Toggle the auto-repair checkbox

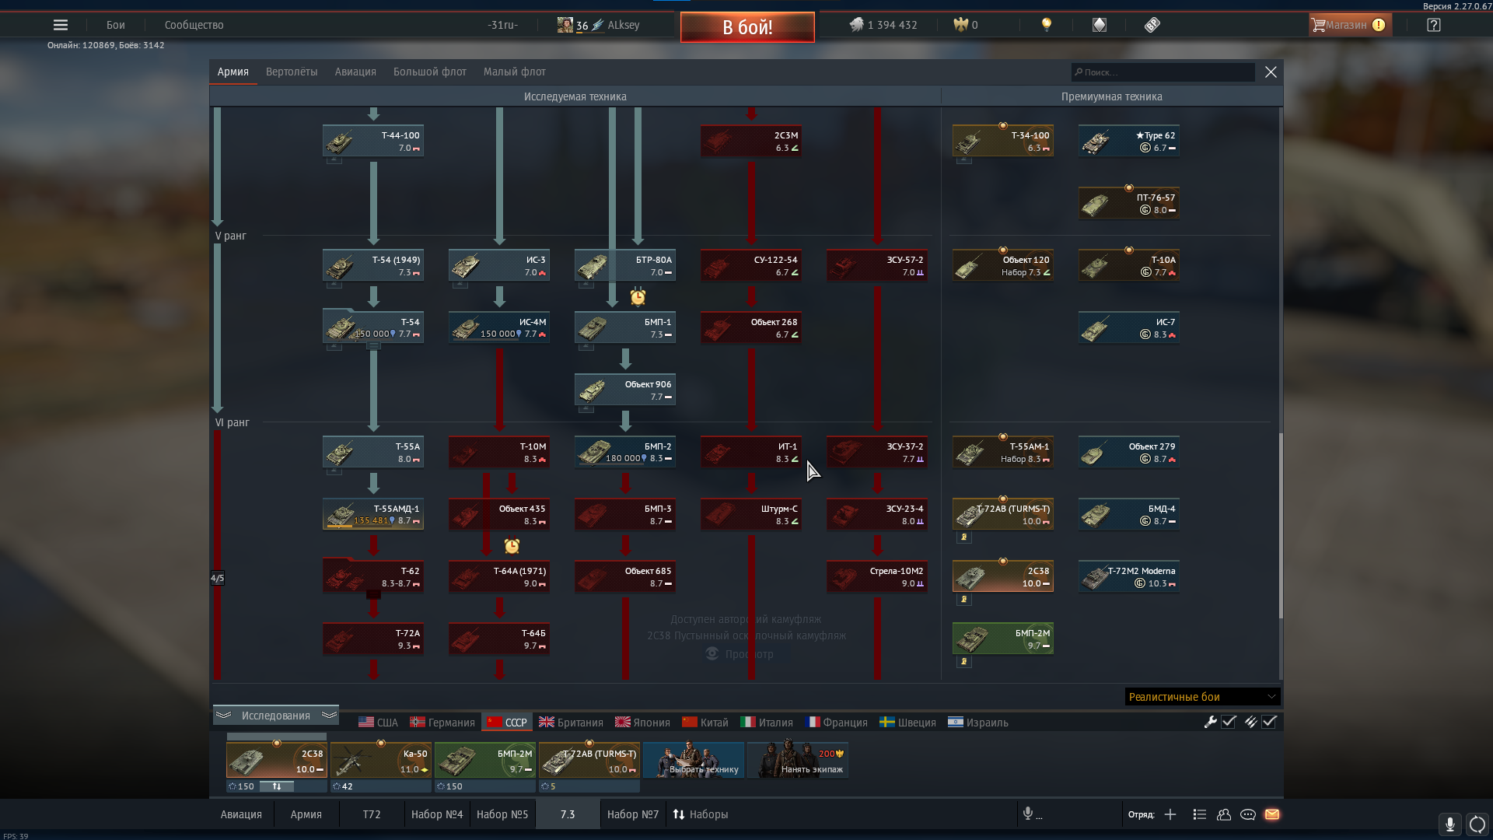pos(1229,722)
